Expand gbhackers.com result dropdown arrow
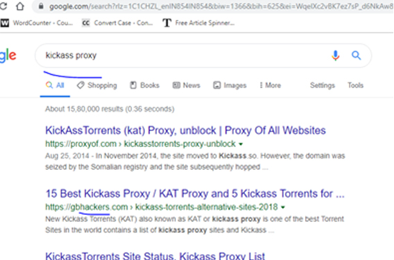Viewport: 394px width, 260px height. [x=283, y=207]
